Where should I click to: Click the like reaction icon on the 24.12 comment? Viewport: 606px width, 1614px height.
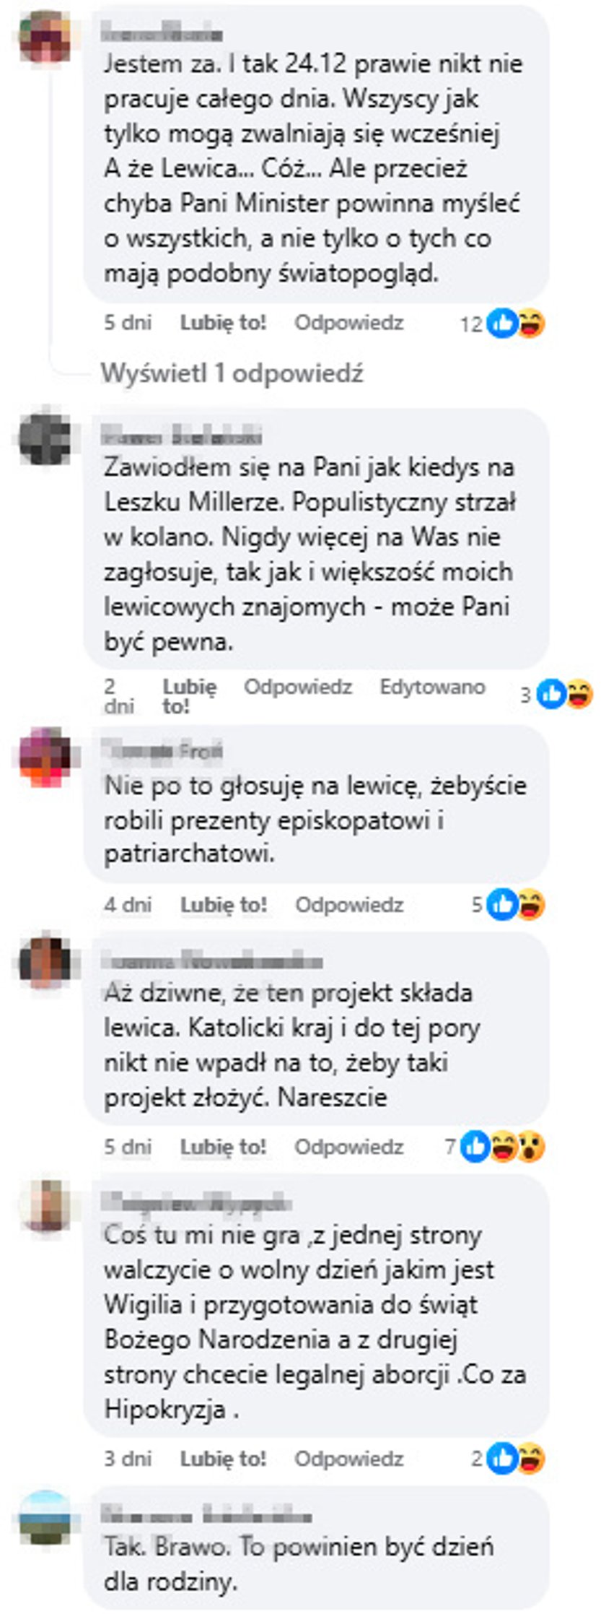pos(502,323)
